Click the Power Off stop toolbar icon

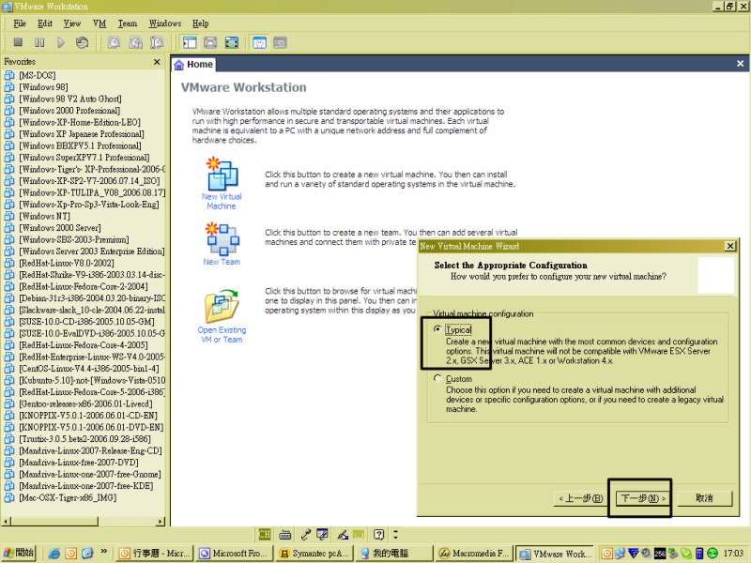(x=18, y=42)
